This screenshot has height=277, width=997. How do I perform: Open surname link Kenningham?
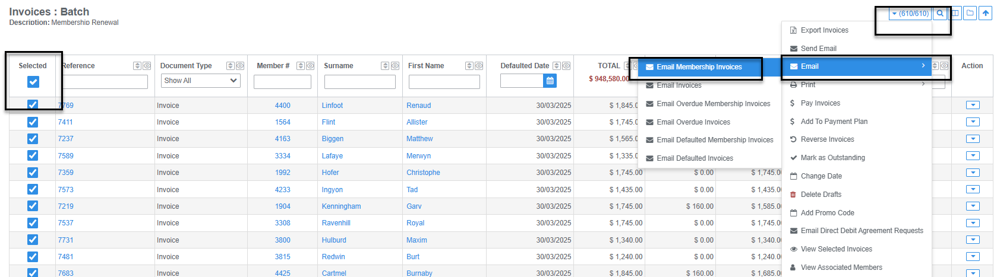click(342, 206)
